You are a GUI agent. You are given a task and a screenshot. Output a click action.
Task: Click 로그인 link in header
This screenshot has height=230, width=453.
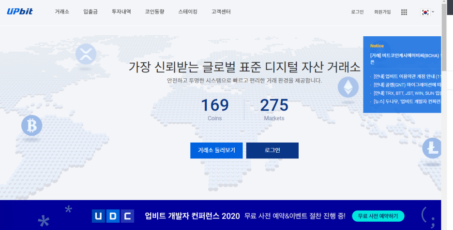point(357,12)
